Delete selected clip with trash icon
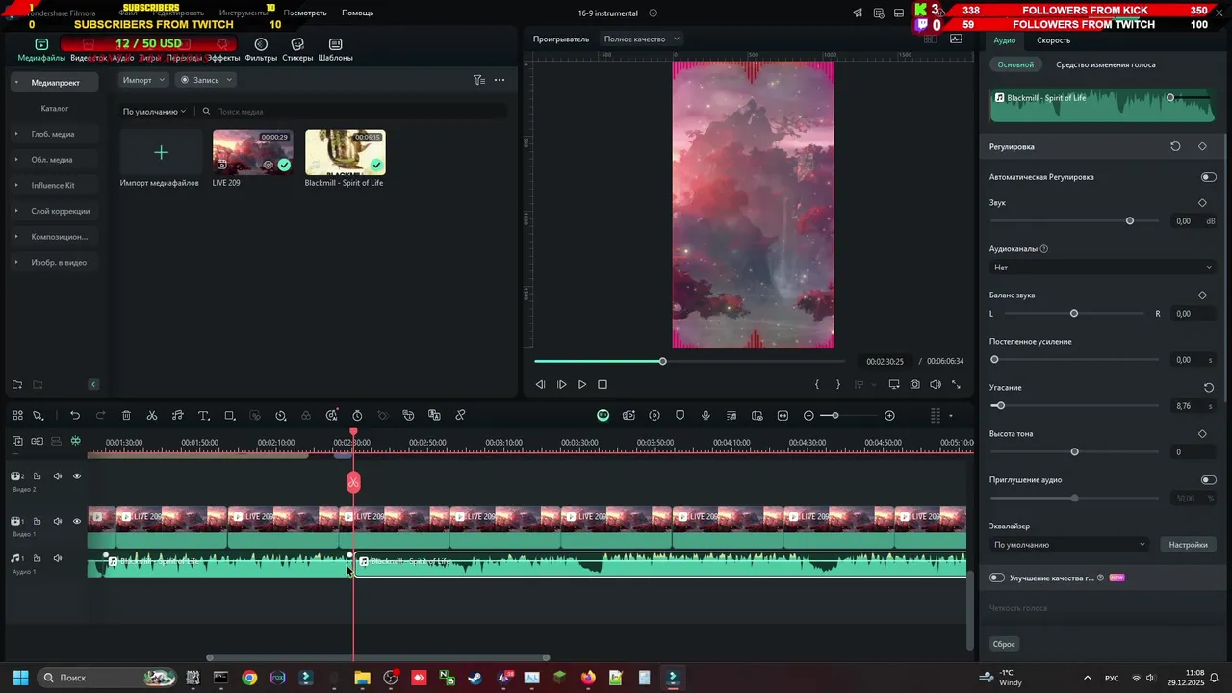This screenshot has width=1232, height=693. tap(126, 416)
